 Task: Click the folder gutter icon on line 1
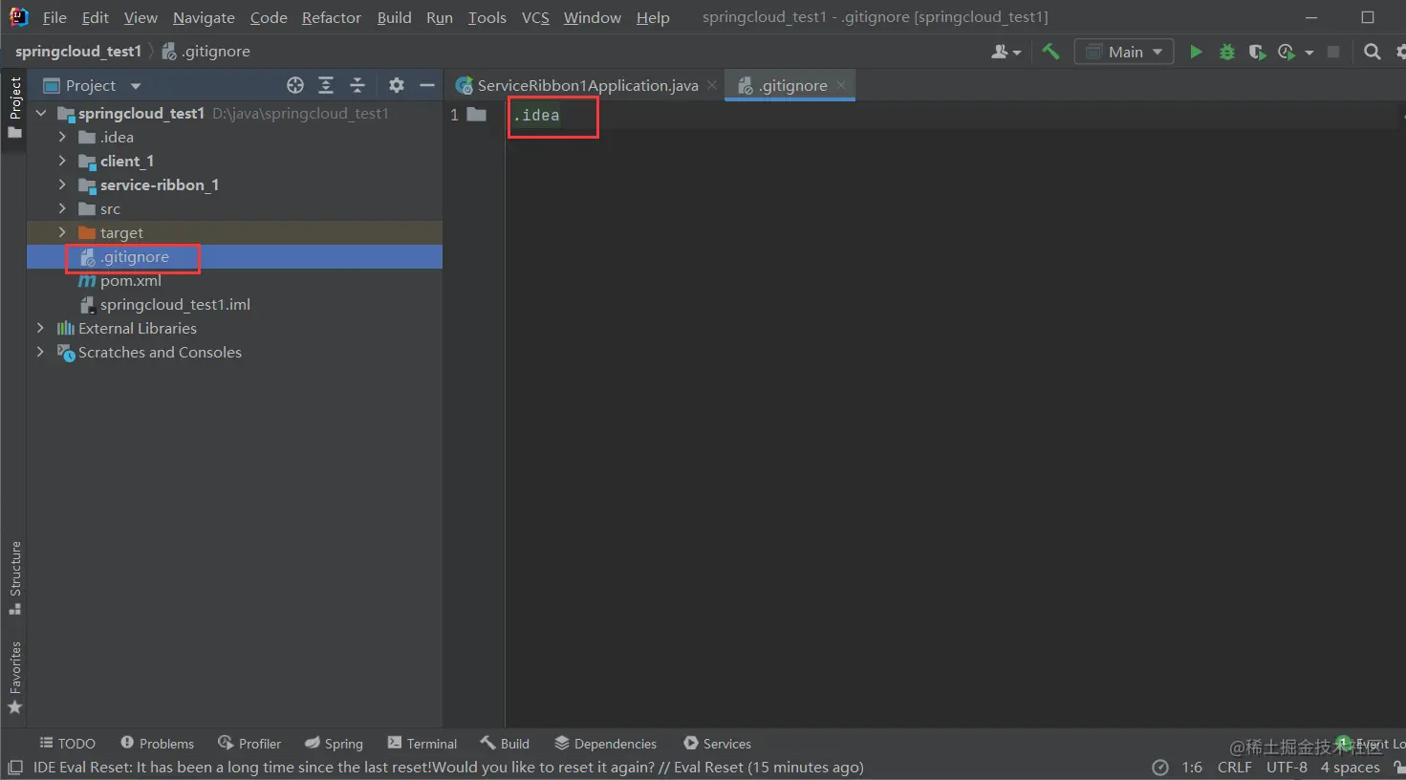[x=477, y=115]
